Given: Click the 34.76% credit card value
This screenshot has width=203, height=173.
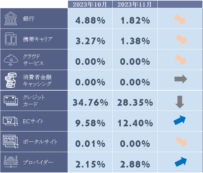Looking at the screenshot, I should click(x=90, y=102).
